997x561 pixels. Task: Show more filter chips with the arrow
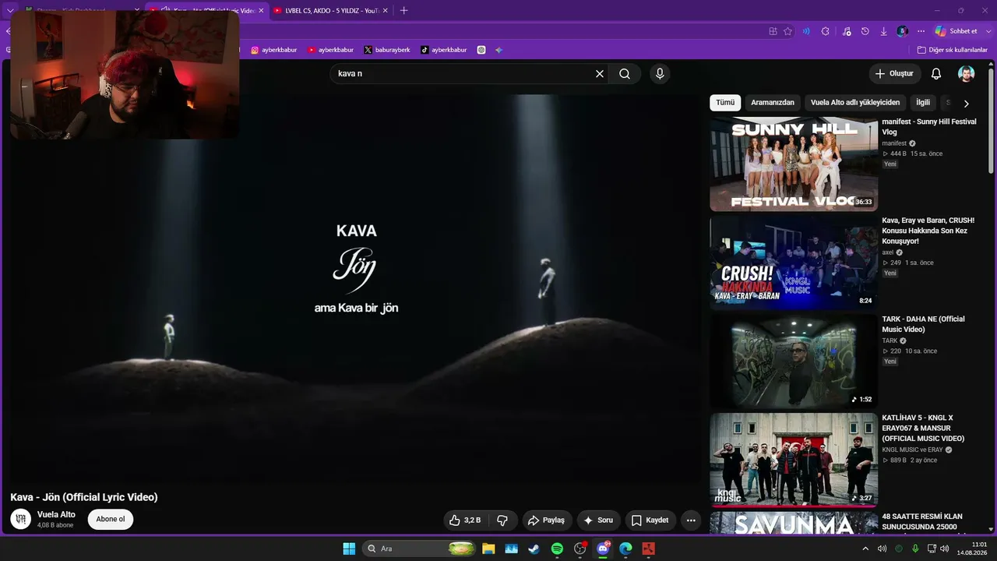[x=966, y=104]
